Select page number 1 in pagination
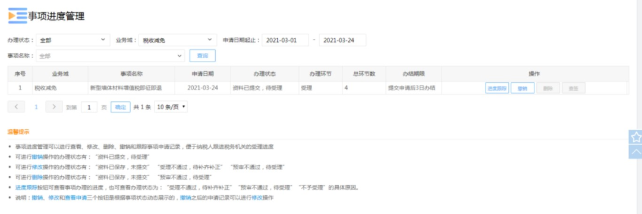 36,107
